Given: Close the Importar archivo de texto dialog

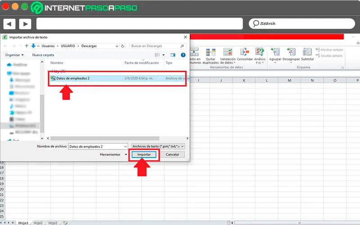Looking at the screenshot, I should (x=185, y=37).
